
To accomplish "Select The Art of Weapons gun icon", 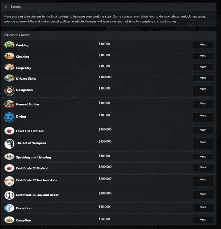I will (x=9, y=144).
